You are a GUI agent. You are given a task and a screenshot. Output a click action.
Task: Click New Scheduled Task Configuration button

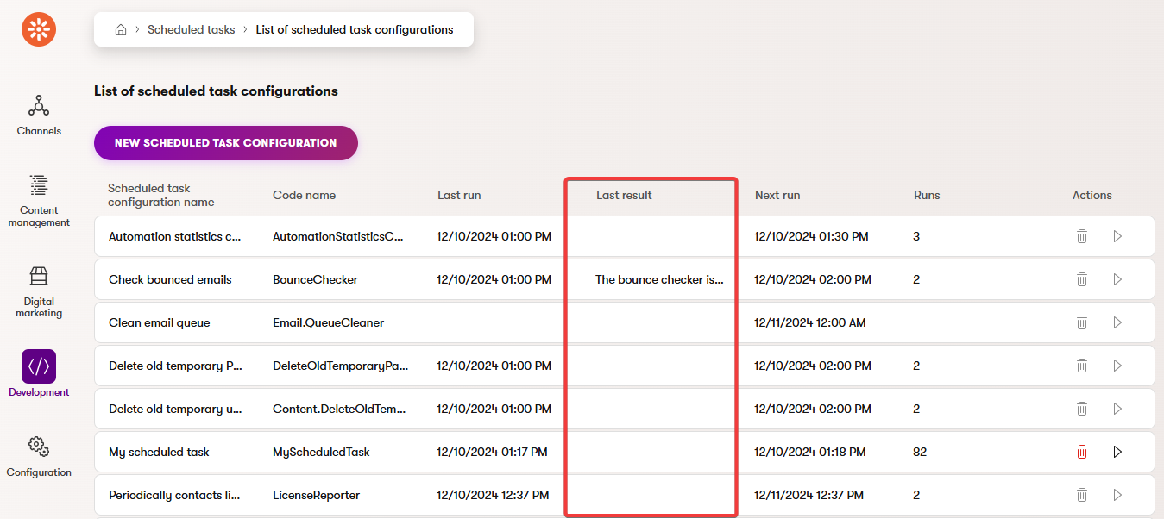coord(225,143)
